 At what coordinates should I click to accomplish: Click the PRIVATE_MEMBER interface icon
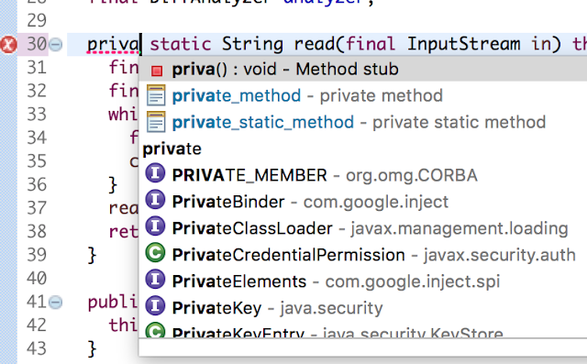(x=155, y=173)
